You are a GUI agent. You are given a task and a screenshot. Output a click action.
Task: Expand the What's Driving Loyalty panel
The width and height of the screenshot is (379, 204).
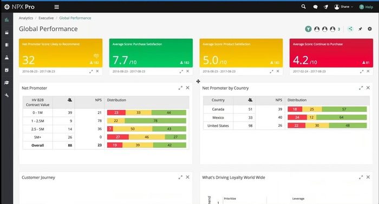click(361, 177)
